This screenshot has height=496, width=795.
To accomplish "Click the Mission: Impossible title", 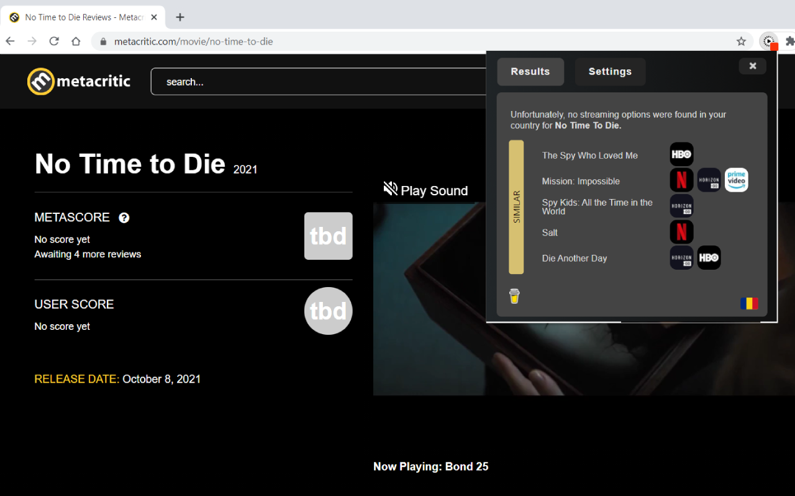I will click(581, 182).
